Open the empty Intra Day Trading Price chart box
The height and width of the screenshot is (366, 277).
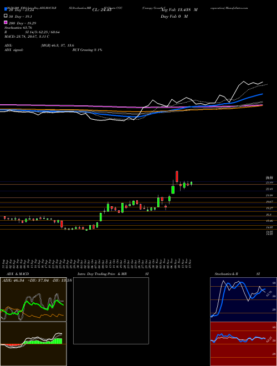(x=111, y=311)
